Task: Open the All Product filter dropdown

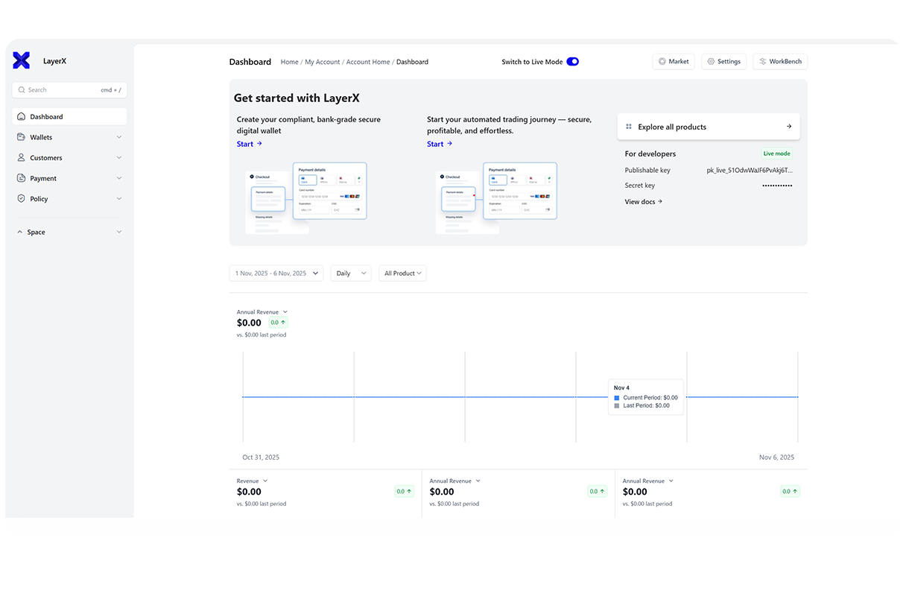Action: [x=402, y=273]
